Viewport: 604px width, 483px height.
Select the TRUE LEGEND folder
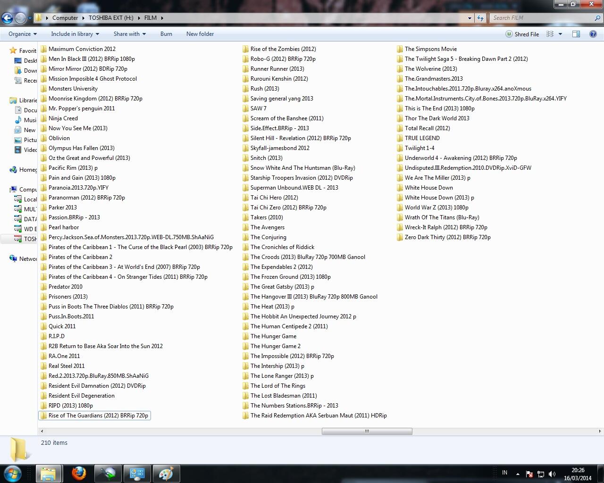[418, 138]
